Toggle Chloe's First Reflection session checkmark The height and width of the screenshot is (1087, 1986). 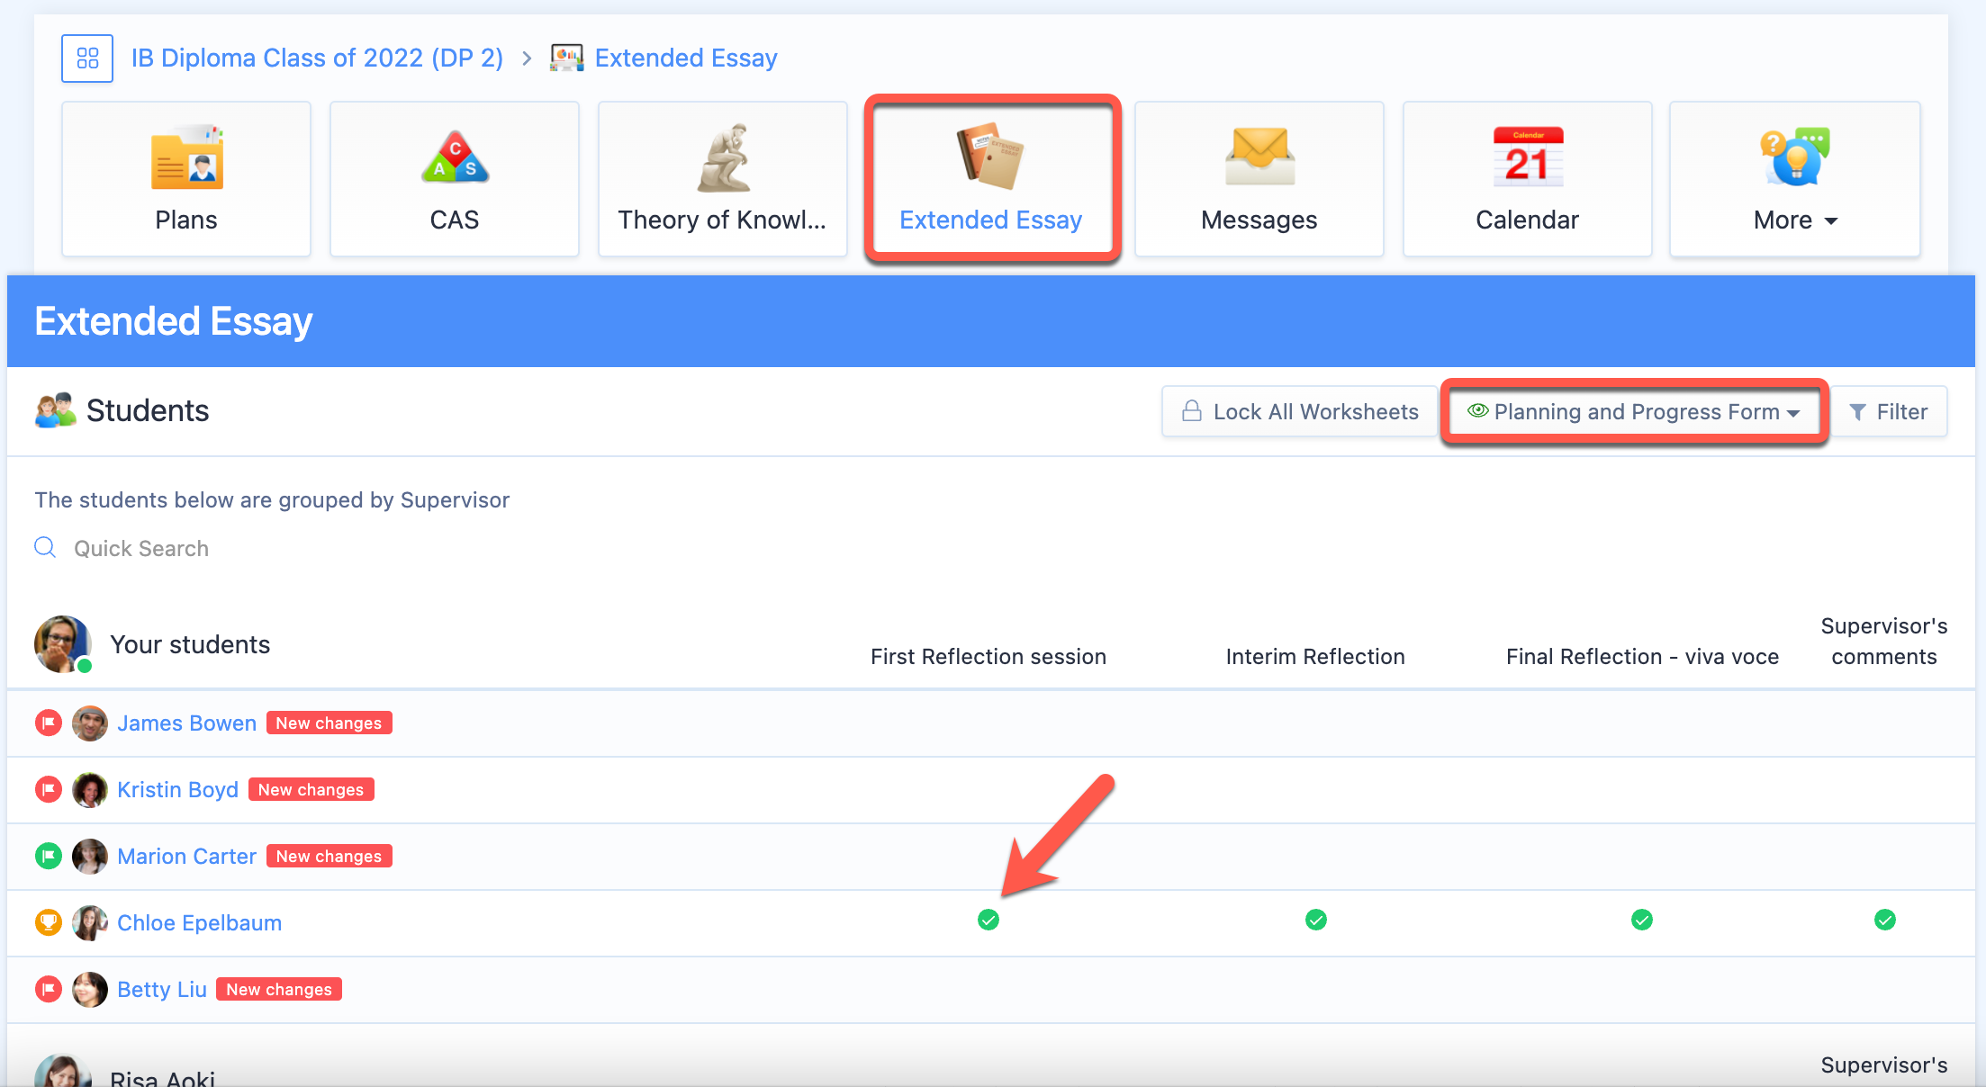[x=988, y=920]
